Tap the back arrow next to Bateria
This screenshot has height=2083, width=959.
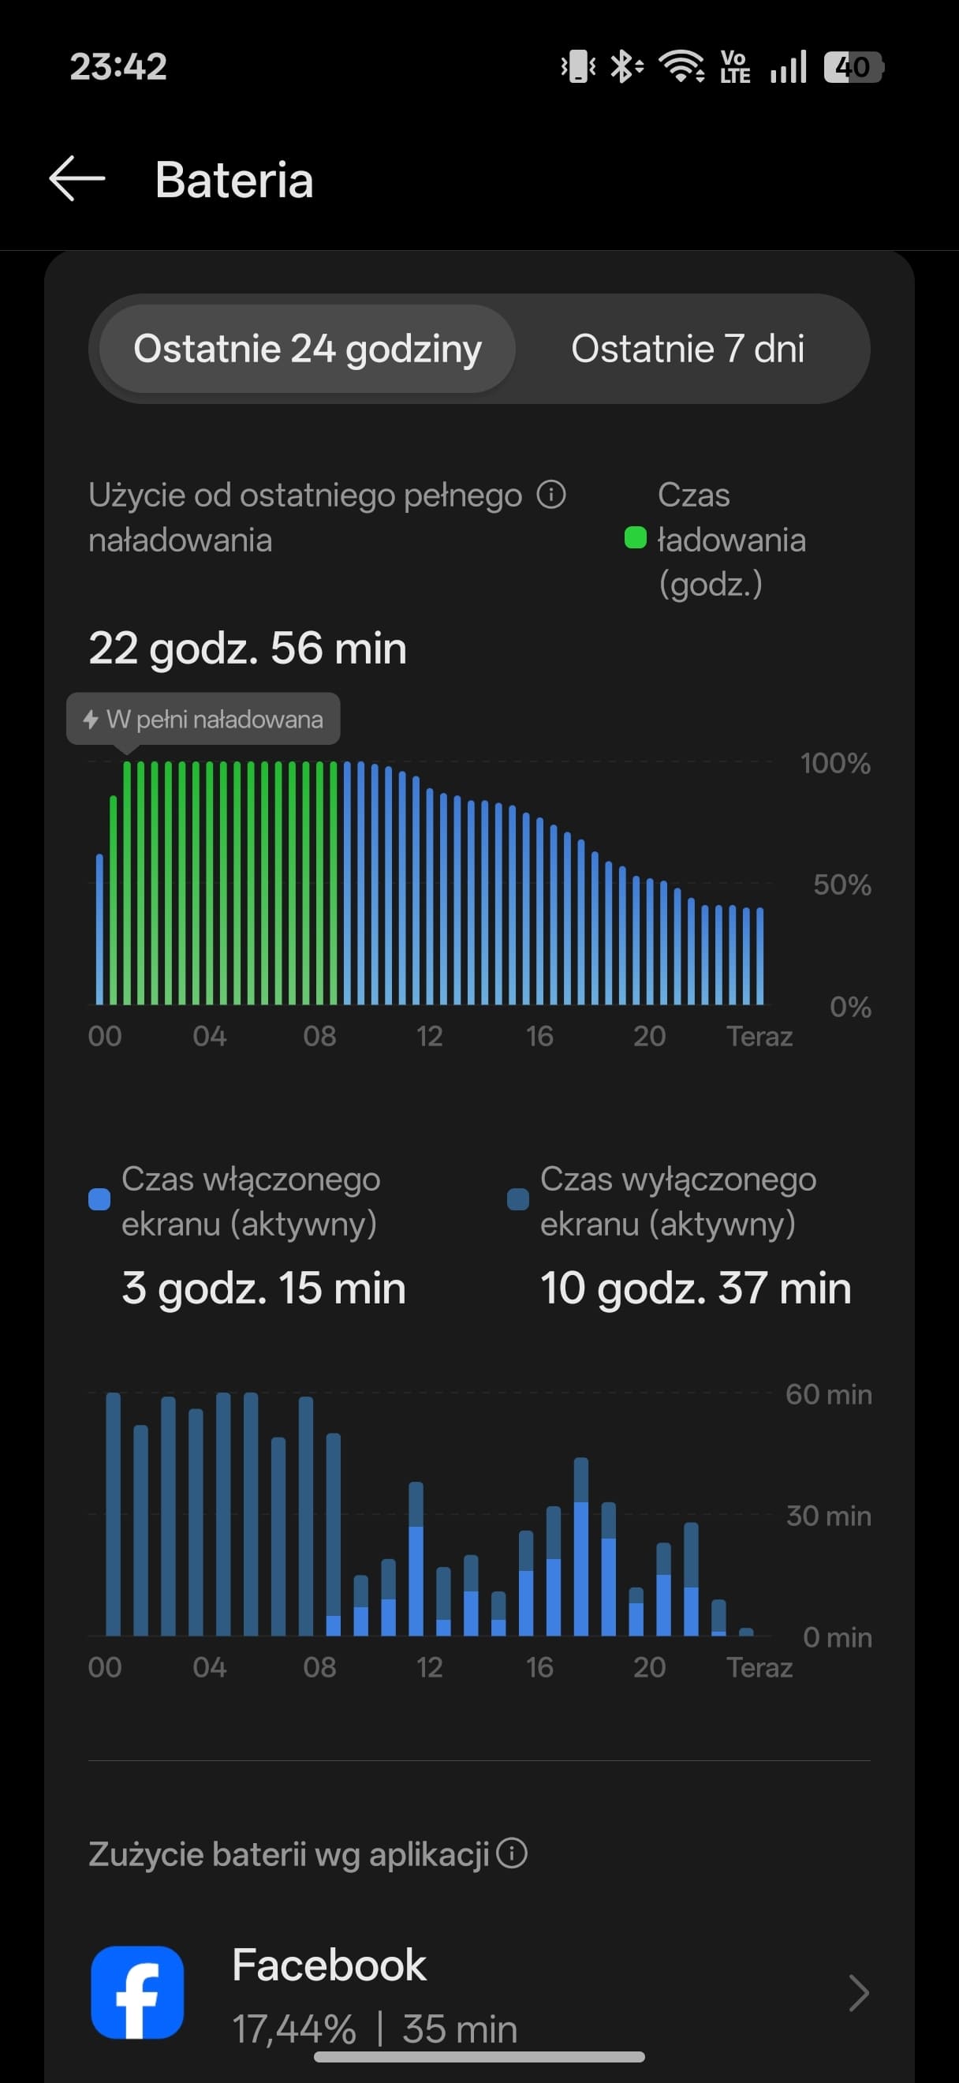pyautogui.click(x=77, y=178)
